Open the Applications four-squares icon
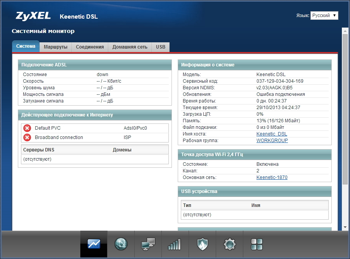Viewport: 350px width, 259px height. coord(256,244)
